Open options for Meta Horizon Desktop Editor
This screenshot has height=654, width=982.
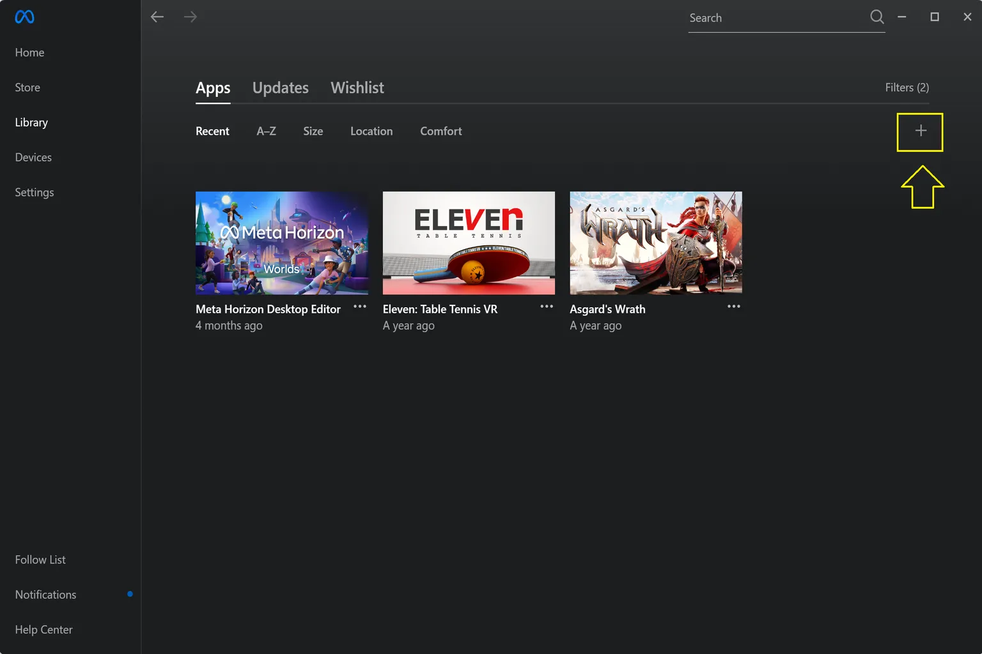[x=360, y=307]
